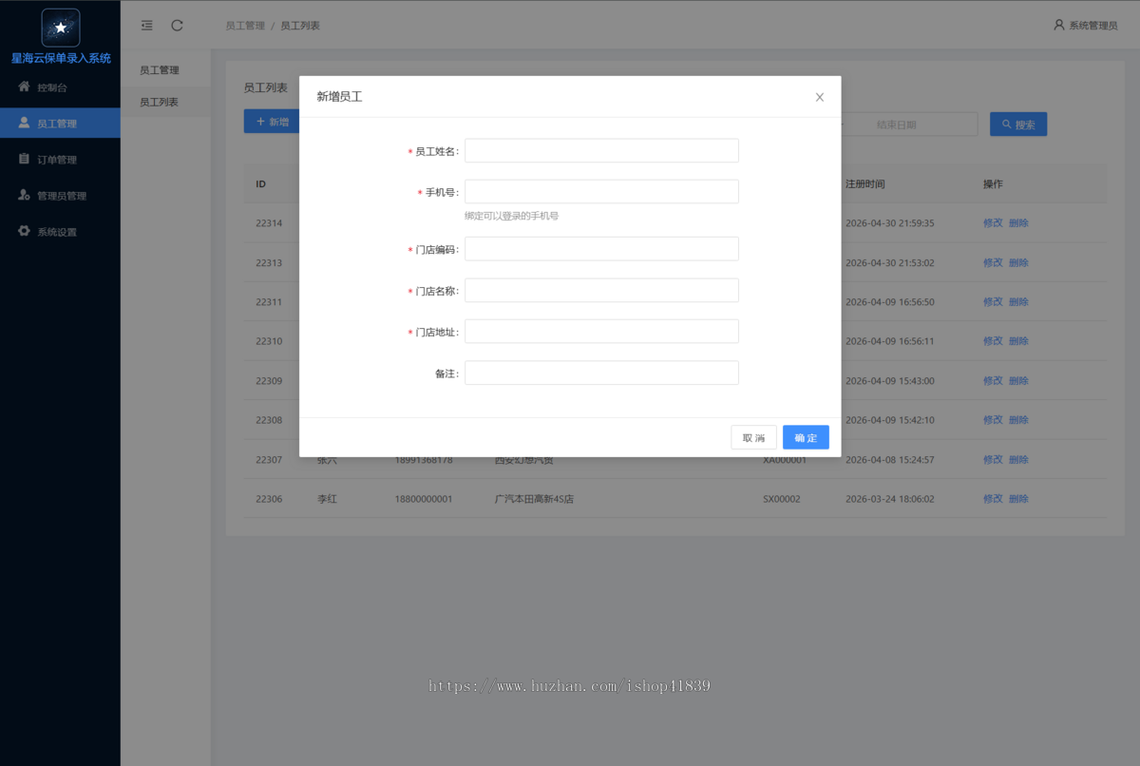Click 修改 for row 22313
The height and width of the screenshot is (766, 1140).
993,262
